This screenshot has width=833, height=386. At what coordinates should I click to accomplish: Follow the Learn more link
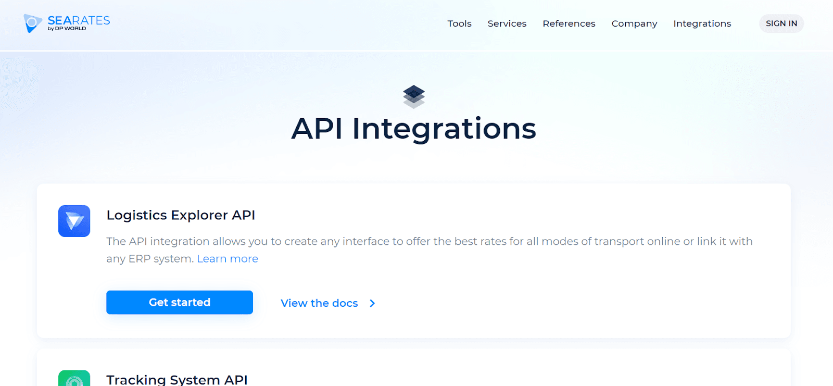point(228,259)
